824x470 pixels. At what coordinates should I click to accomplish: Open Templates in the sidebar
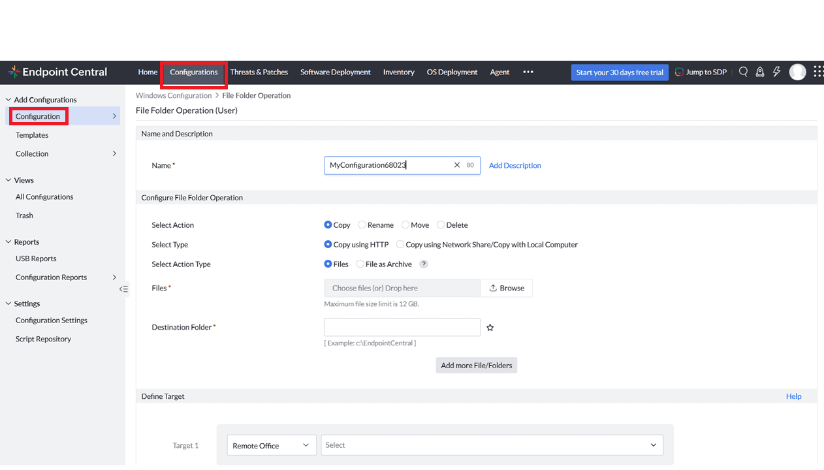click(32, 135)
